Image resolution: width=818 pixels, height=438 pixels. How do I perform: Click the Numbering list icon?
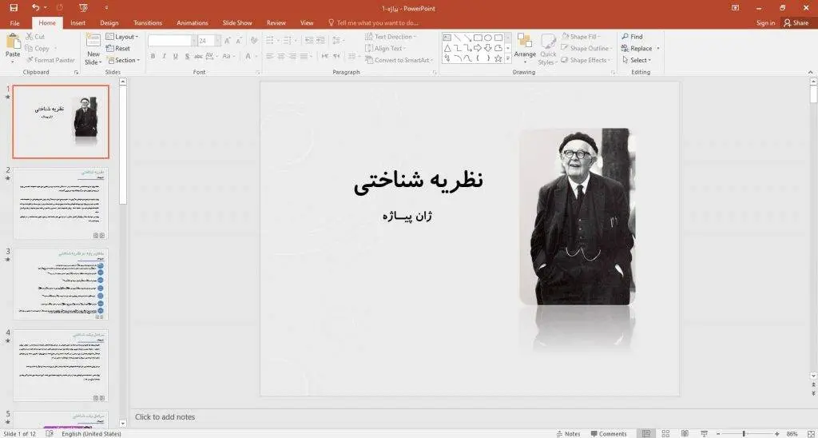[x=288, y=40]
